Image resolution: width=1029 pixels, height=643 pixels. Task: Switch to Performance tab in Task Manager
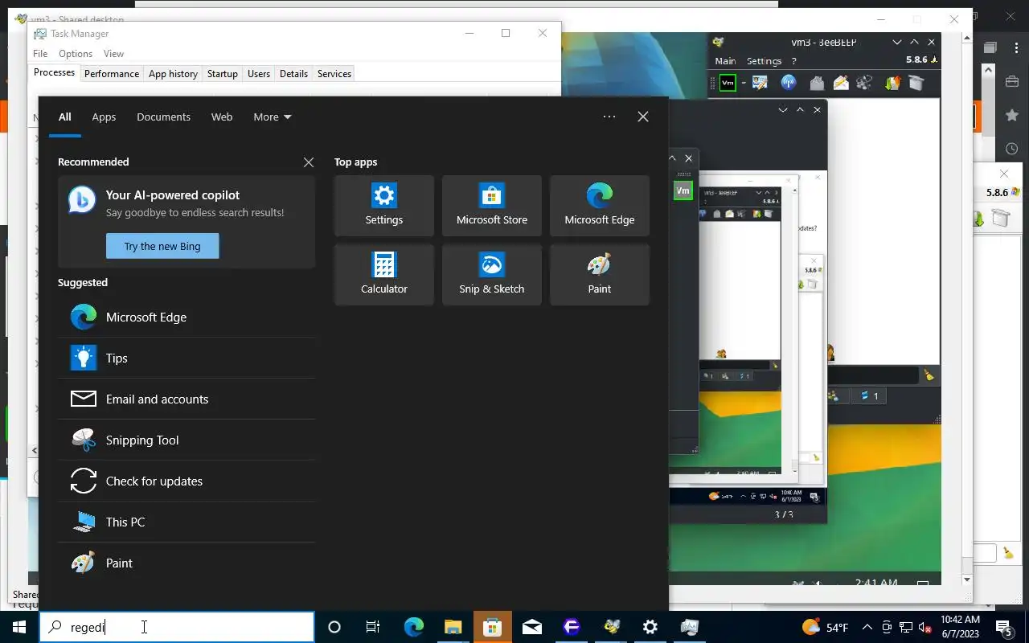coord(112,74)
